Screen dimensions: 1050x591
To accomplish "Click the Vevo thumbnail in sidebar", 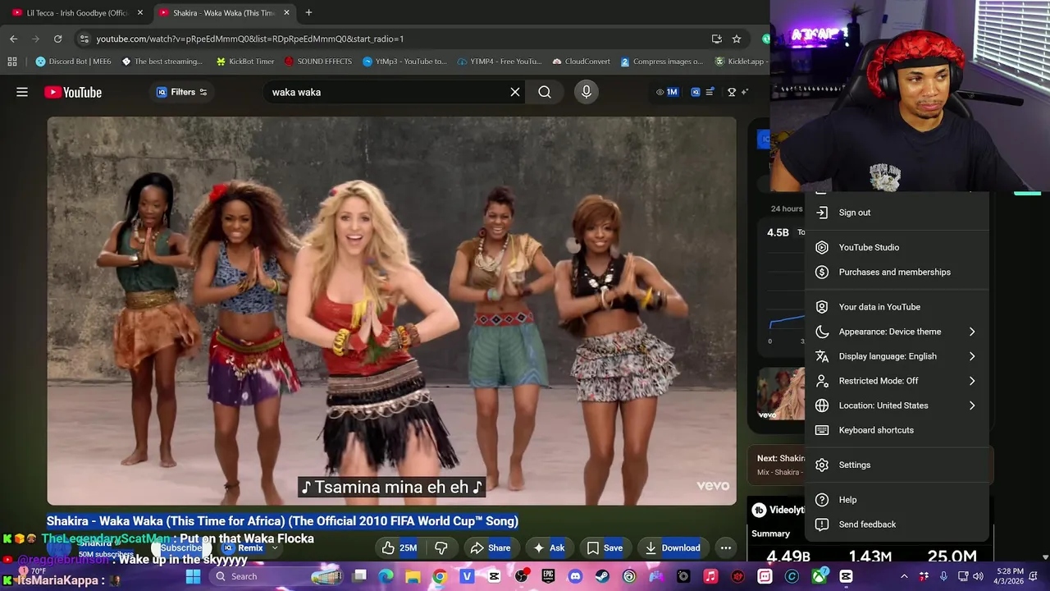I will [780, 394].
